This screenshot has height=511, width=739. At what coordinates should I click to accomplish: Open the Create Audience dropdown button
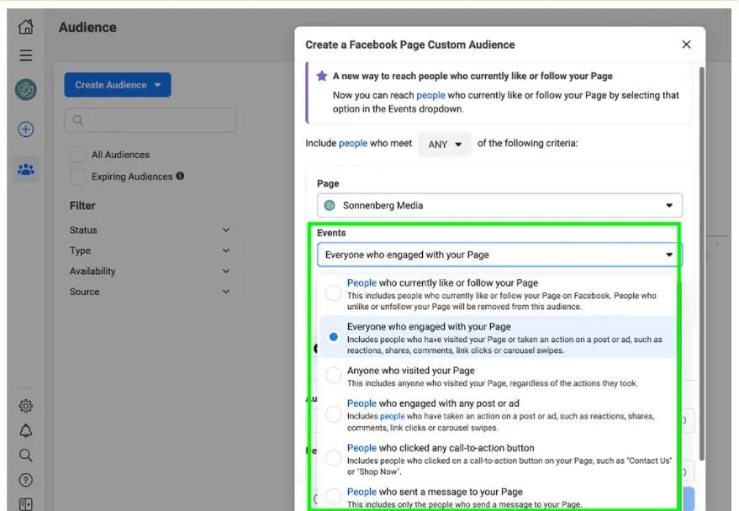pos(118,85)
